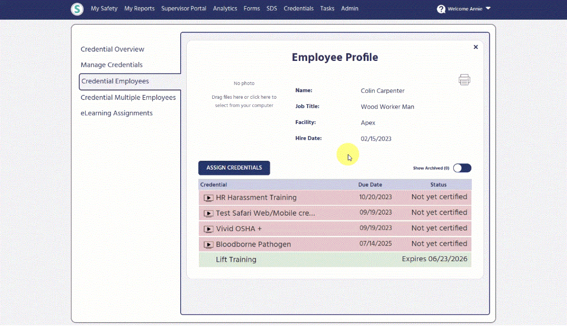Click the No photo upload area
This screenshot has height=326, width=567.
(x=244, y=94)
